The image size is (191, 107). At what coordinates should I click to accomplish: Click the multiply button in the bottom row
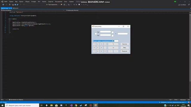(110, 51)
